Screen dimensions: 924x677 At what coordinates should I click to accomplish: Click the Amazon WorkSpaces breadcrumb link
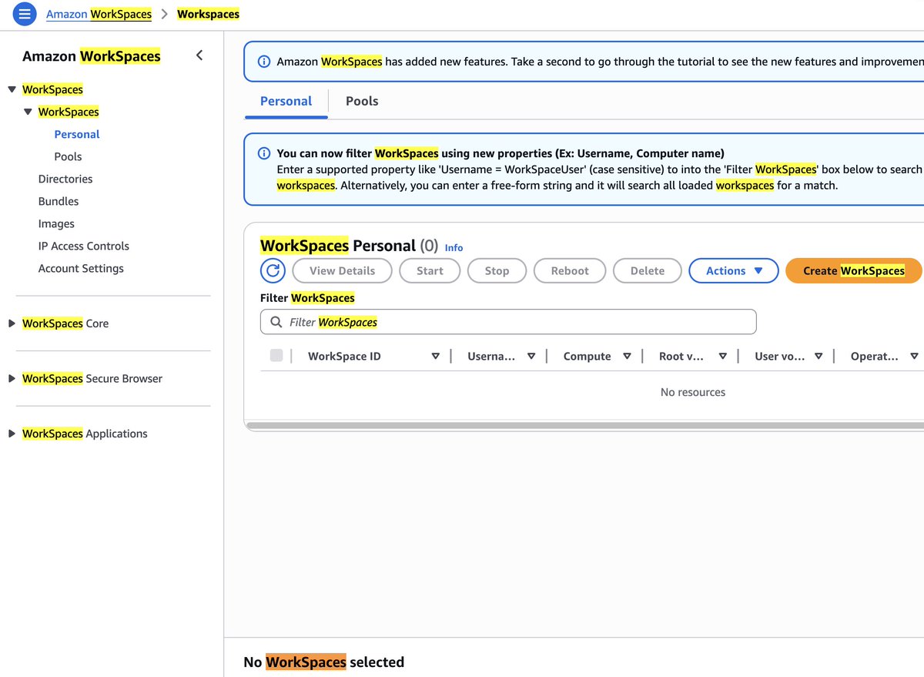click(x=99, y=14)
